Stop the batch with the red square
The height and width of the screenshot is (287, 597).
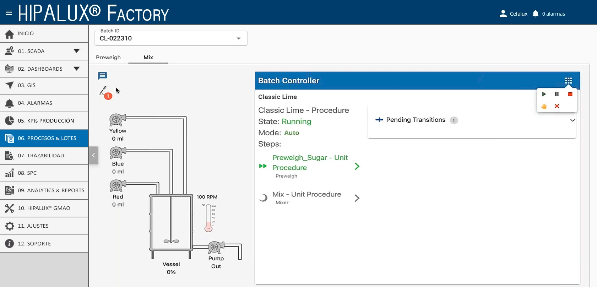[570, 94]
